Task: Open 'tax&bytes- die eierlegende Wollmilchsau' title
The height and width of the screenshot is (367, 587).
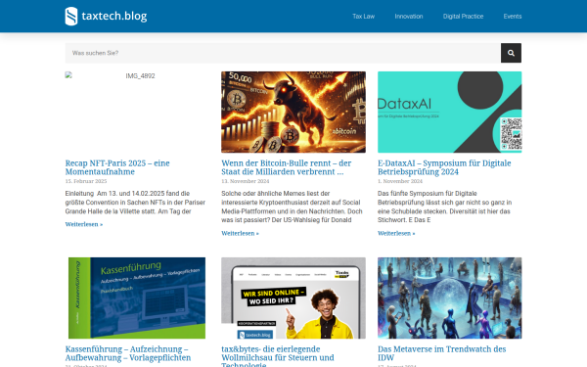Action: [278, 356]
